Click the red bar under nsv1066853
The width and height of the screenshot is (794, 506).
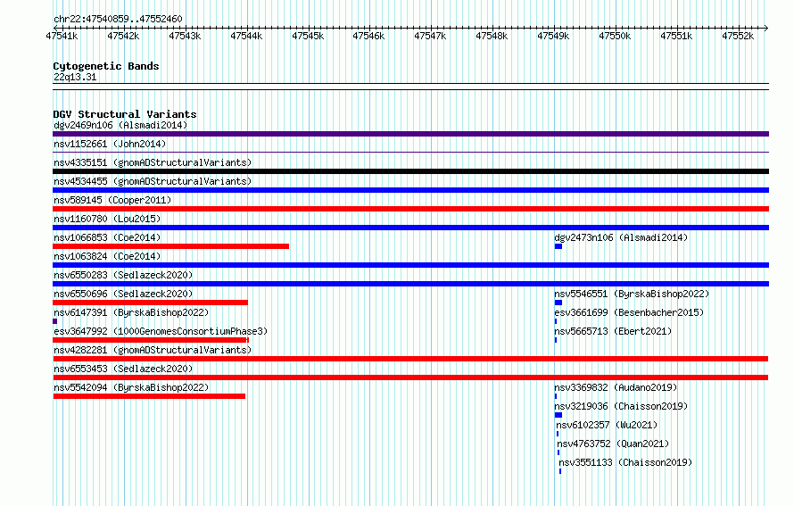click(170, 246)
